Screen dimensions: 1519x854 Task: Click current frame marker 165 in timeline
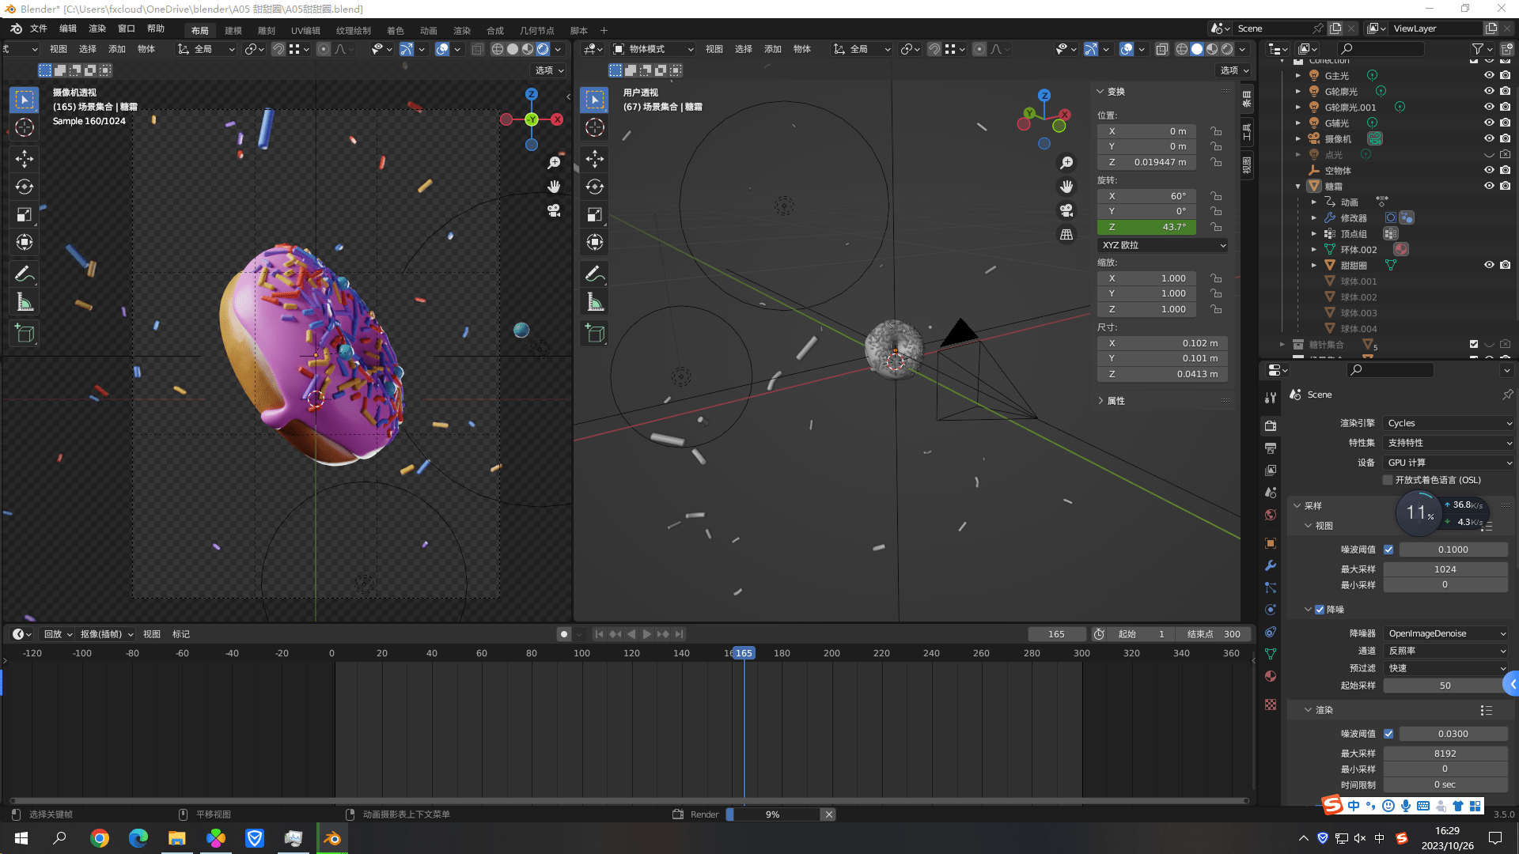744,653
